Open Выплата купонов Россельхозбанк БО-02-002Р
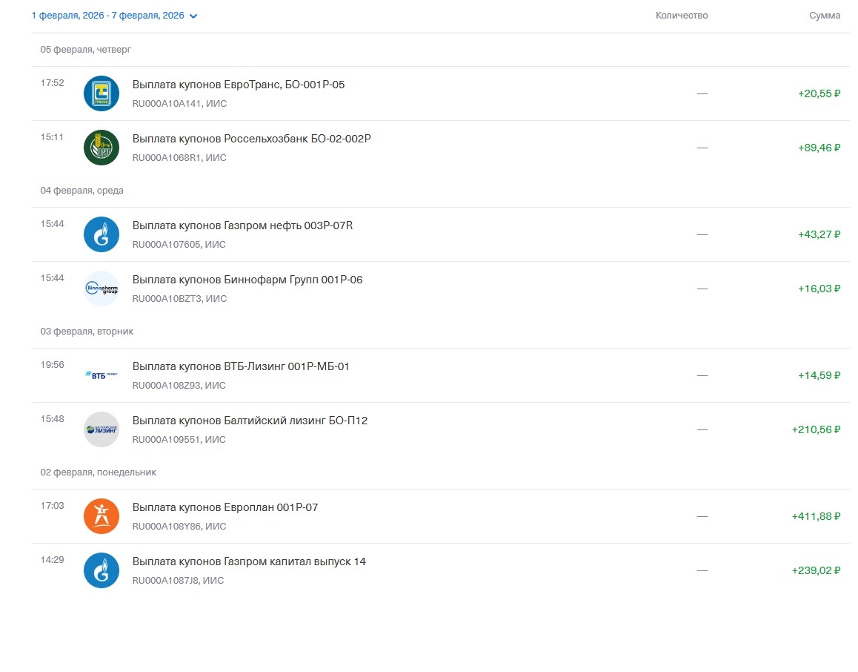Viewport: 858px width, 672px height. point(252,139)
